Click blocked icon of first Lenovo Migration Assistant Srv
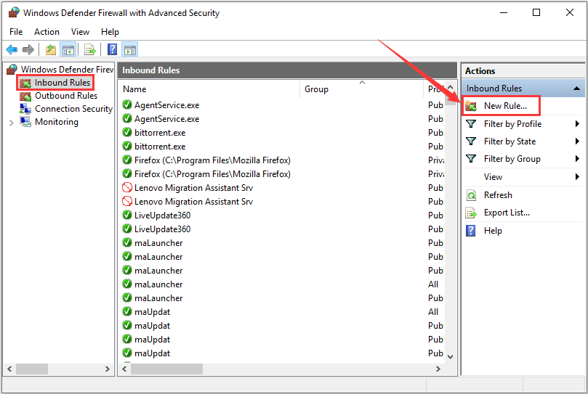The width and height of the screenshot is (588, 394). click(x=127, y=187)
